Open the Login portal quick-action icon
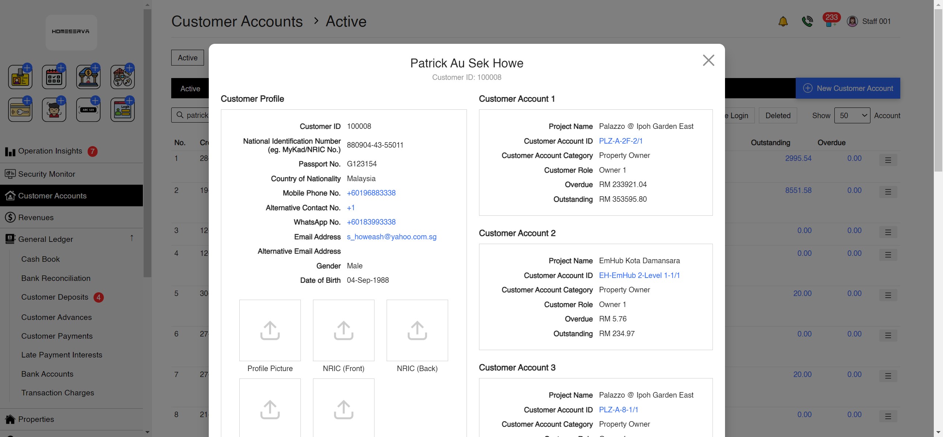The image size is (943, 437). 123,109
